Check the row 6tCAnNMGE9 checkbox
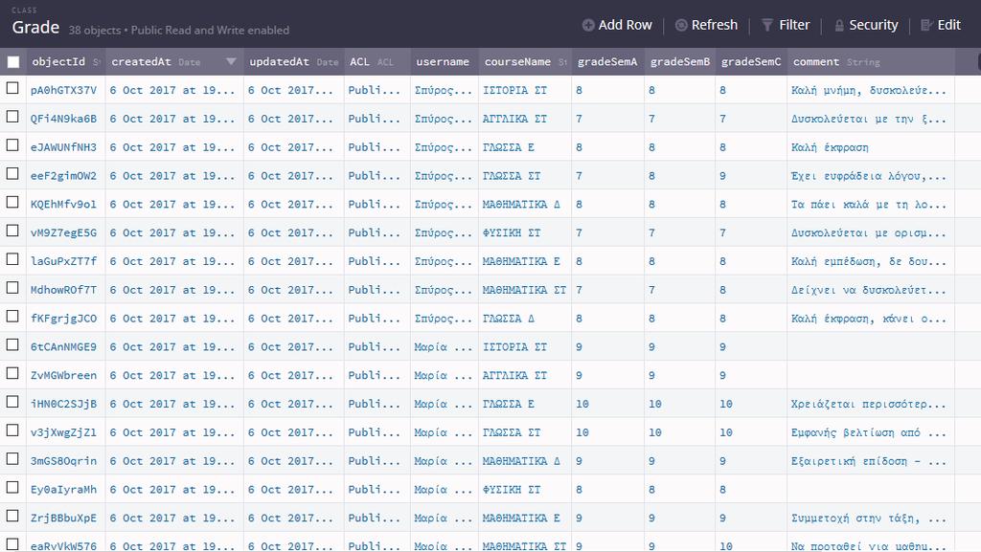 point(12,344)
